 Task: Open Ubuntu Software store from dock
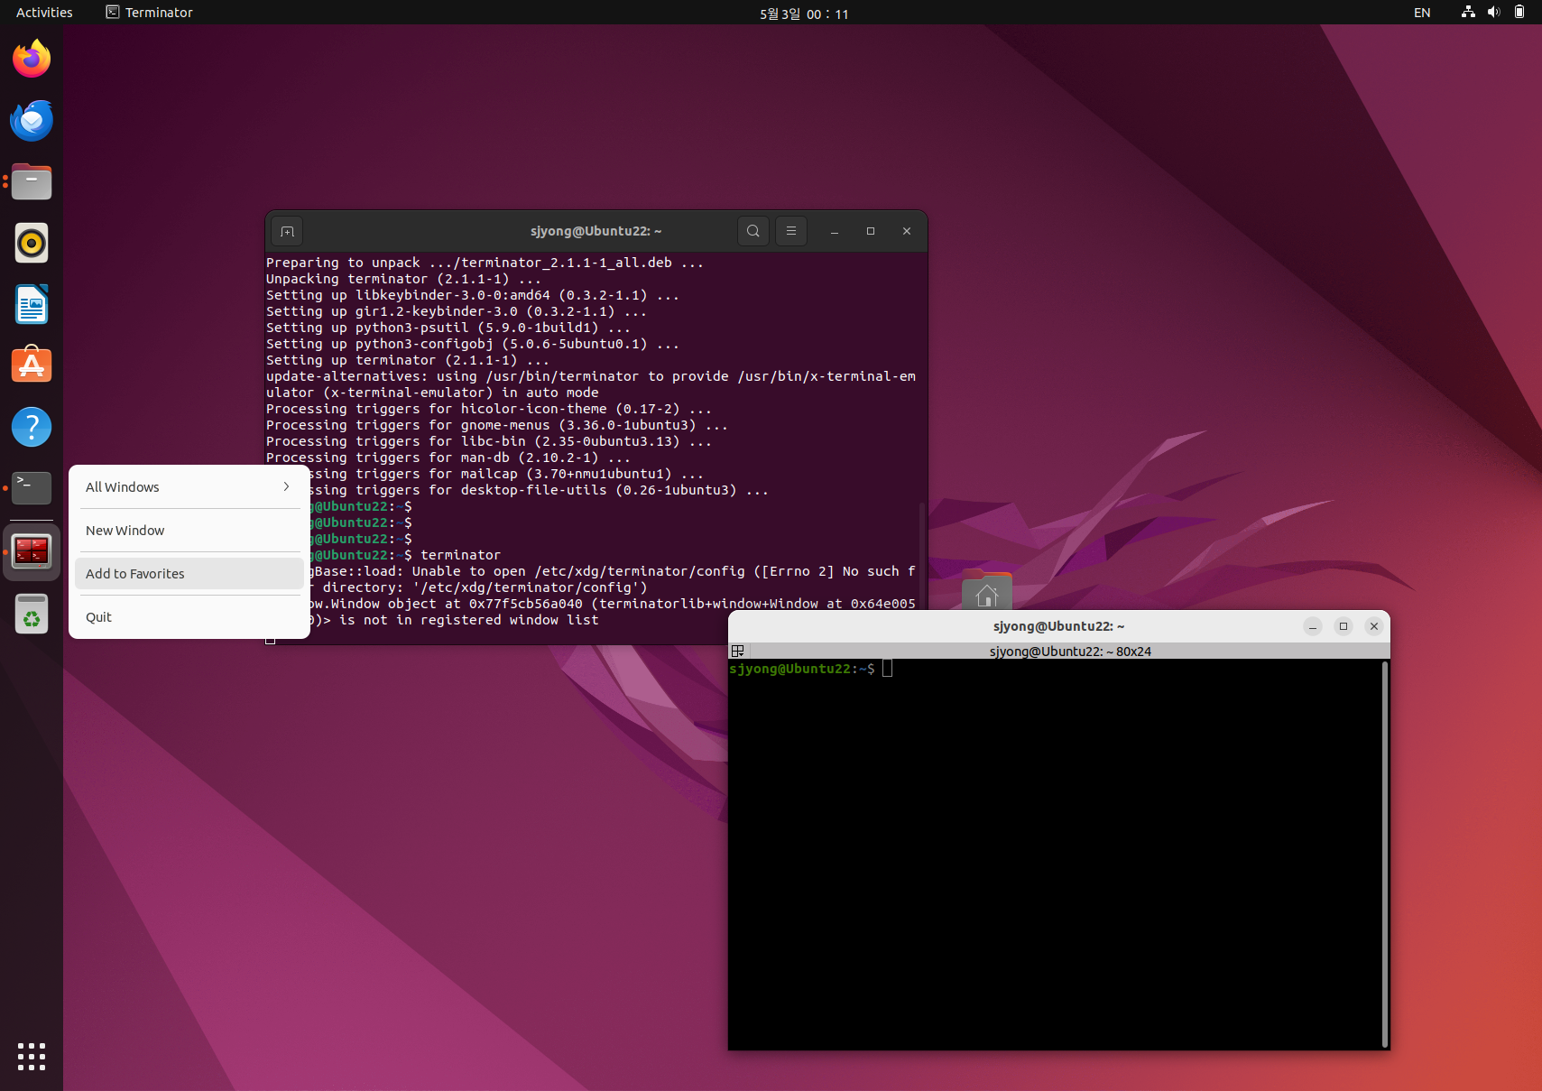point(32,365)
